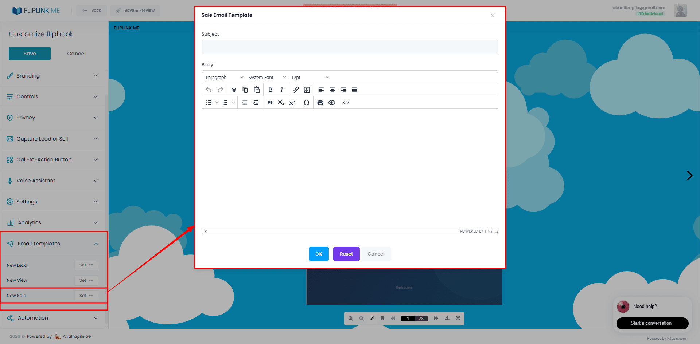
Task: Click inside the Subject input field
Action: tap(349, 47)
